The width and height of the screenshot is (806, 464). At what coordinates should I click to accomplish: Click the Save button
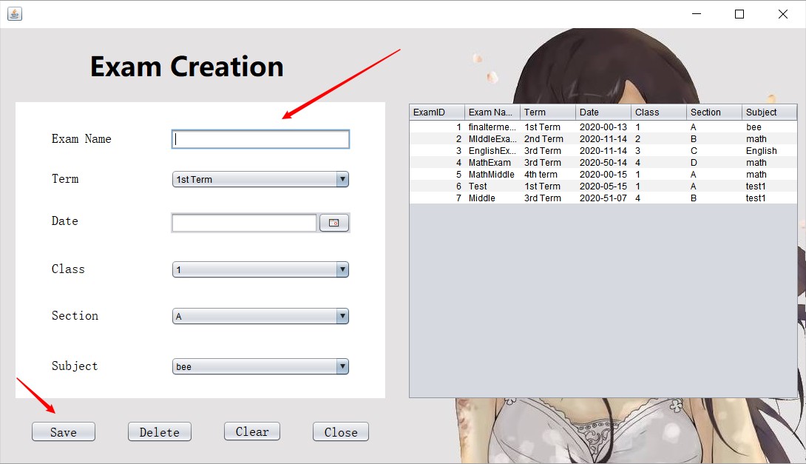click(x=64, y=432)
